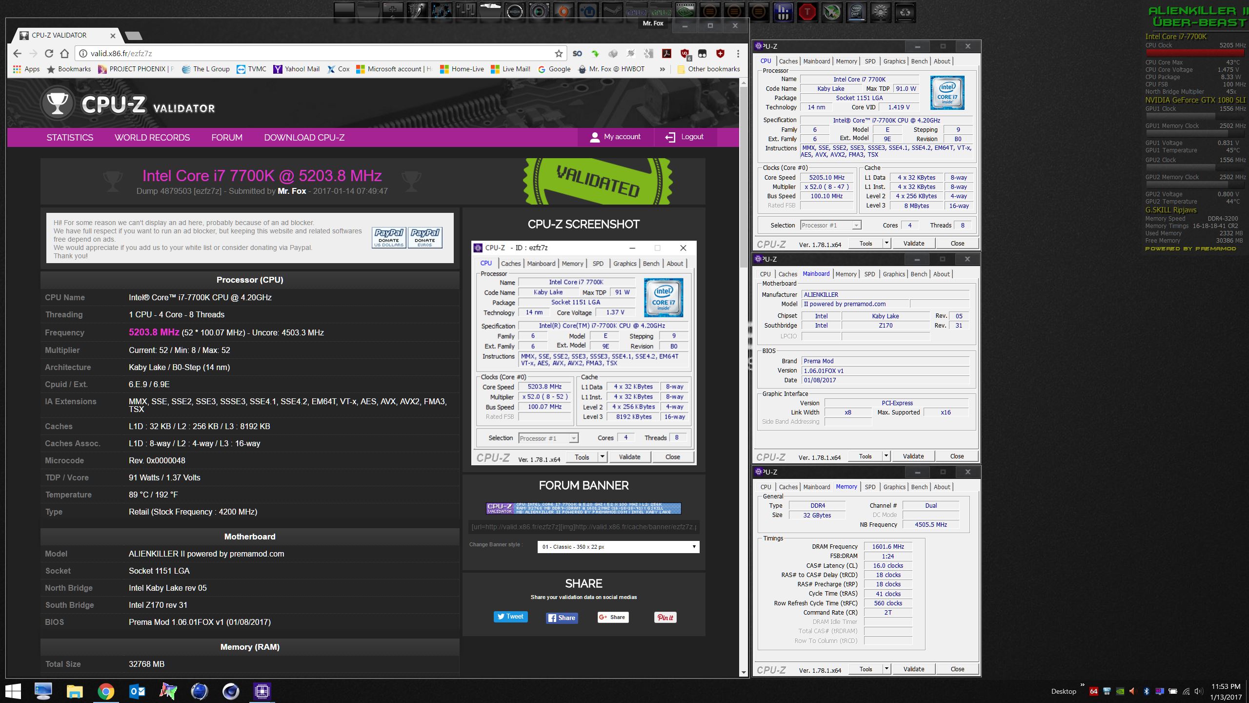Share on Pinterest with Pin it
This screenshot has height=703, width=1249.
665,618
